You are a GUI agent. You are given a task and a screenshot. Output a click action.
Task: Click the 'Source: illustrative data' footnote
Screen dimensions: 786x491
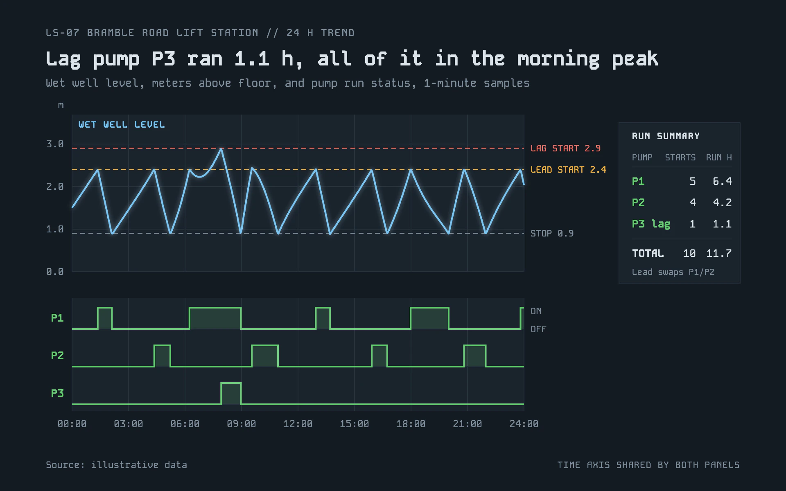pos(116,465)
